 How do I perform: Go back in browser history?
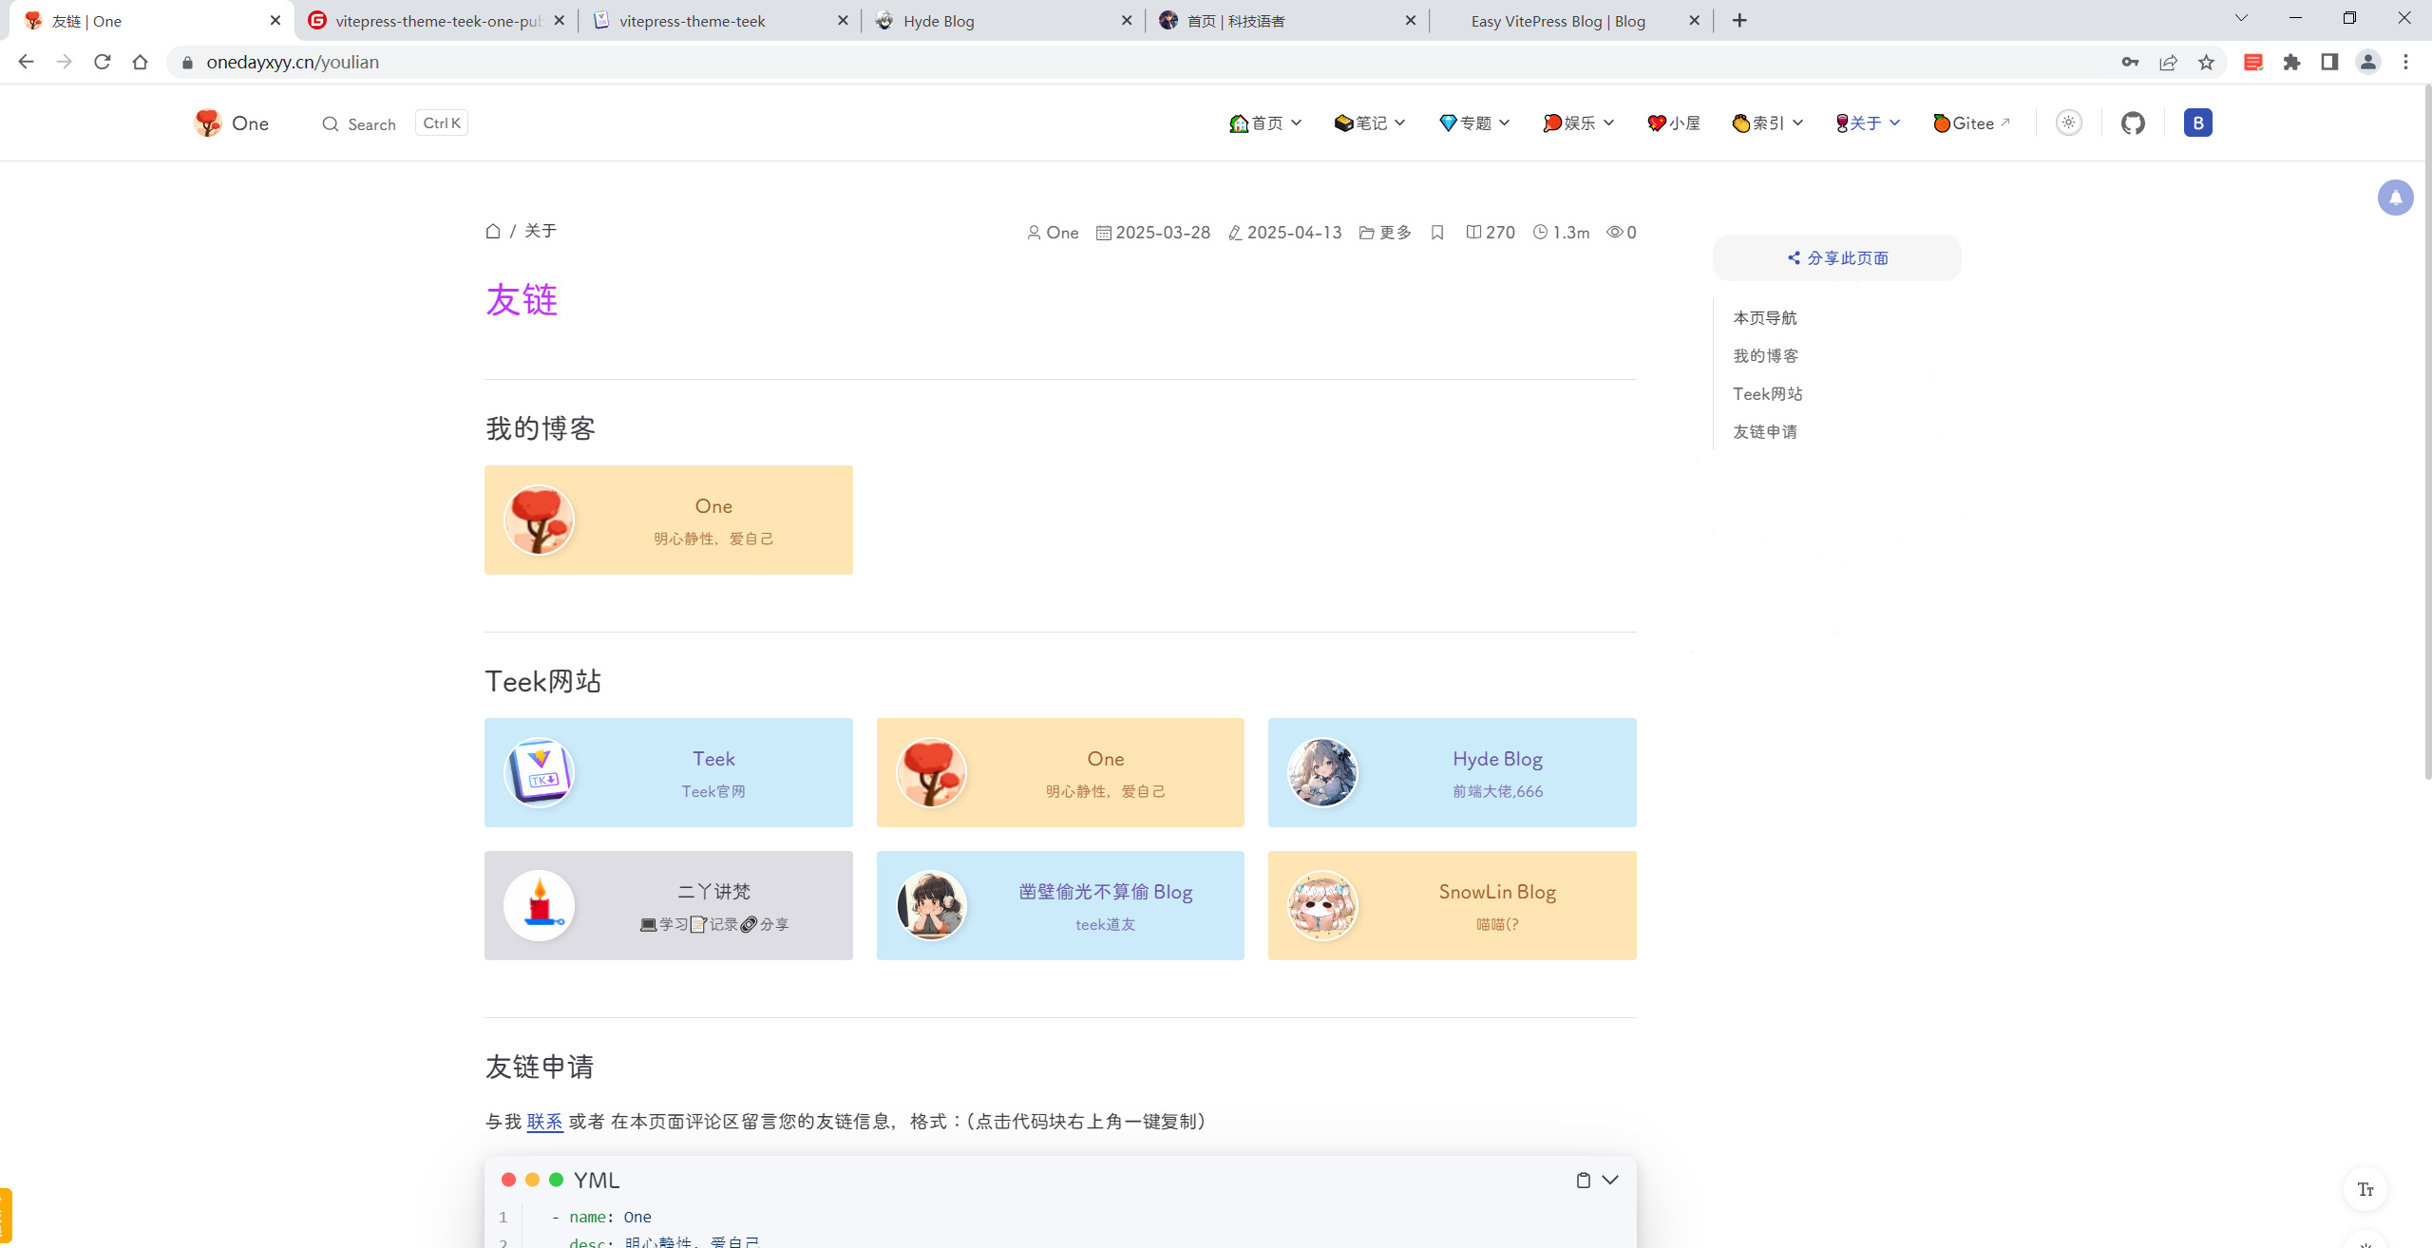[x=26, y=62]
